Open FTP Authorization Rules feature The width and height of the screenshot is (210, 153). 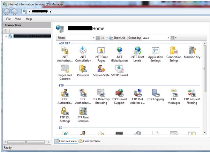(x=83, y=96)
